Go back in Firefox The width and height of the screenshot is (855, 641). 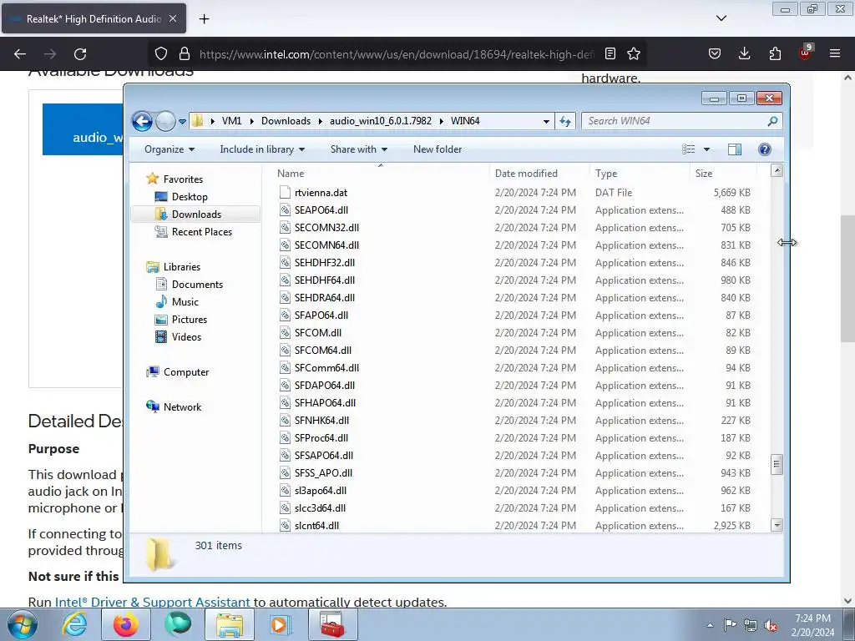click(20, 54)
